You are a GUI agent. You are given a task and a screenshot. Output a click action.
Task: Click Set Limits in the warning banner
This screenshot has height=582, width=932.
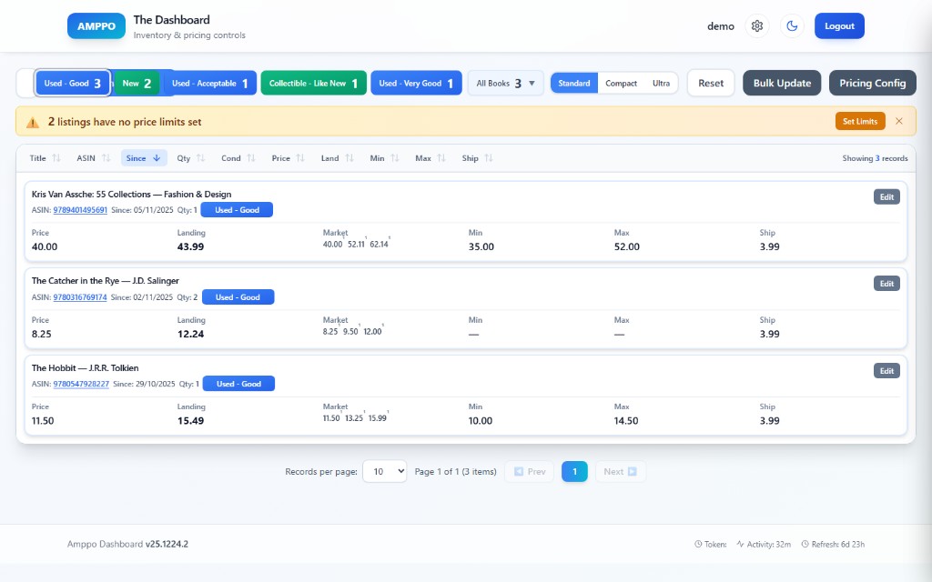click(860, 121)
